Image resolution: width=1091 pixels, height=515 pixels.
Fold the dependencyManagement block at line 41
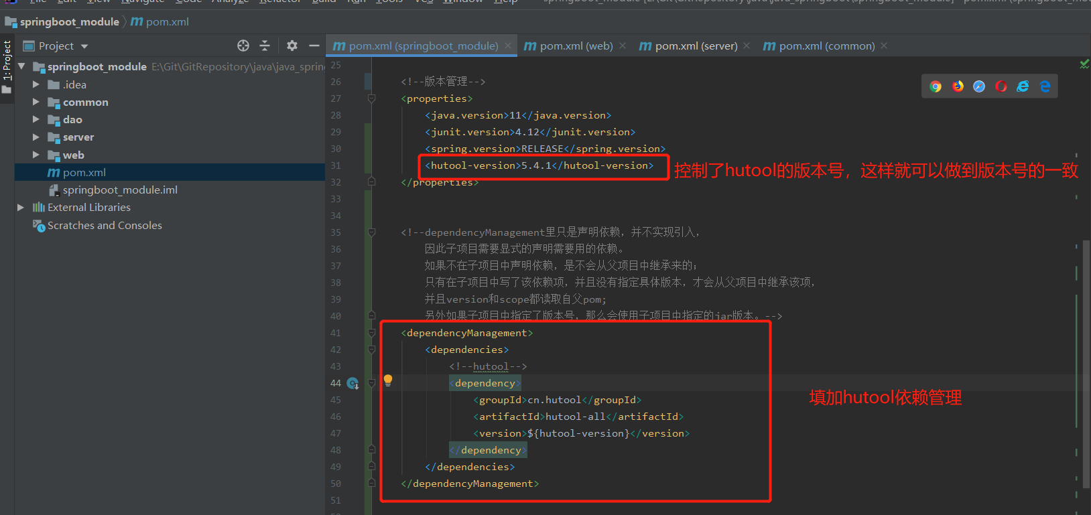pyautogui.click(x=371, y=333)
